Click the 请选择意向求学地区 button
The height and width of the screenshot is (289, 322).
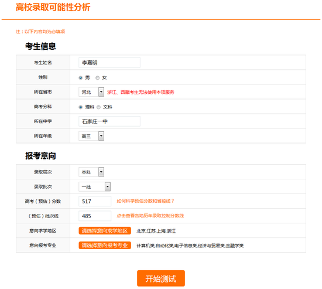pyautogui.click(x=105, y=230)
